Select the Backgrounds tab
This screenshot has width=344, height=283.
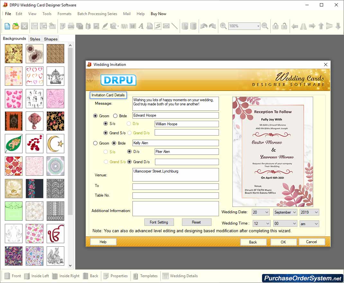click(14, 38)
